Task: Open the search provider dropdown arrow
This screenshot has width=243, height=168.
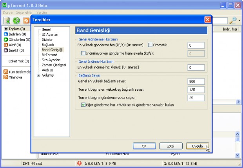Action: point(239,20)
